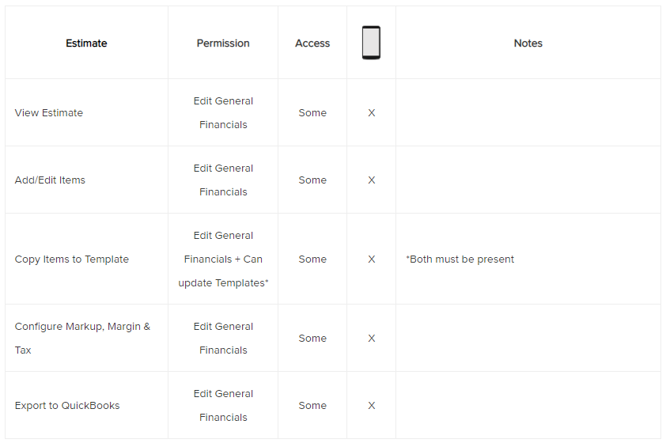666x443 pixels.
Task: Select the Configure Markup, Margin & Tax label
Action: (82, 338)
